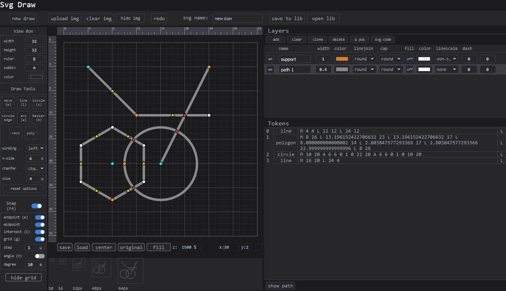Open the winding dropdown showing left
Image resolution: width=506 pixels, height=291 pixels.
click(x=36, y=148)
